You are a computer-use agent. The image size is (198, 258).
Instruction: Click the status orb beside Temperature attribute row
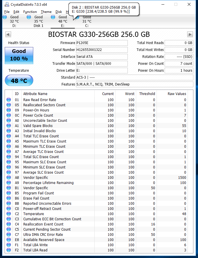pos(9,214)
